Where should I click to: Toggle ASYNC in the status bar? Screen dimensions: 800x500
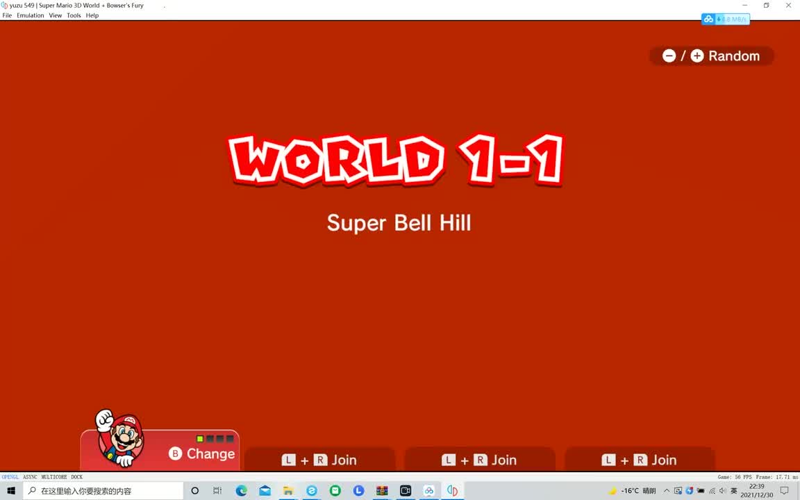pos(30,477)
